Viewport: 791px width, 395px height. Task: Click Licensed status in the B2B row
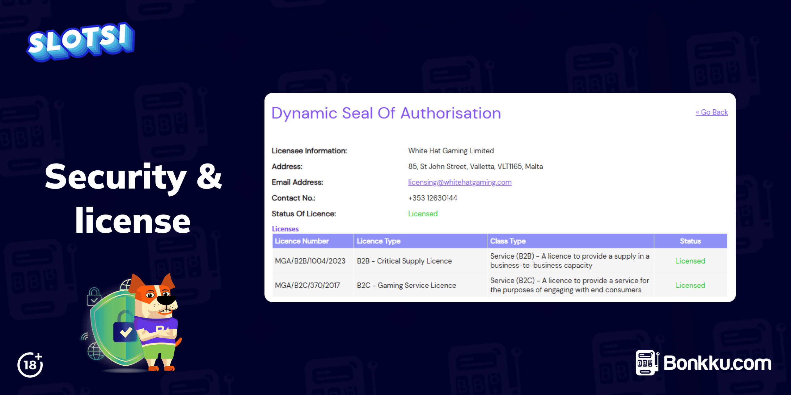click(x=690, y=261)
